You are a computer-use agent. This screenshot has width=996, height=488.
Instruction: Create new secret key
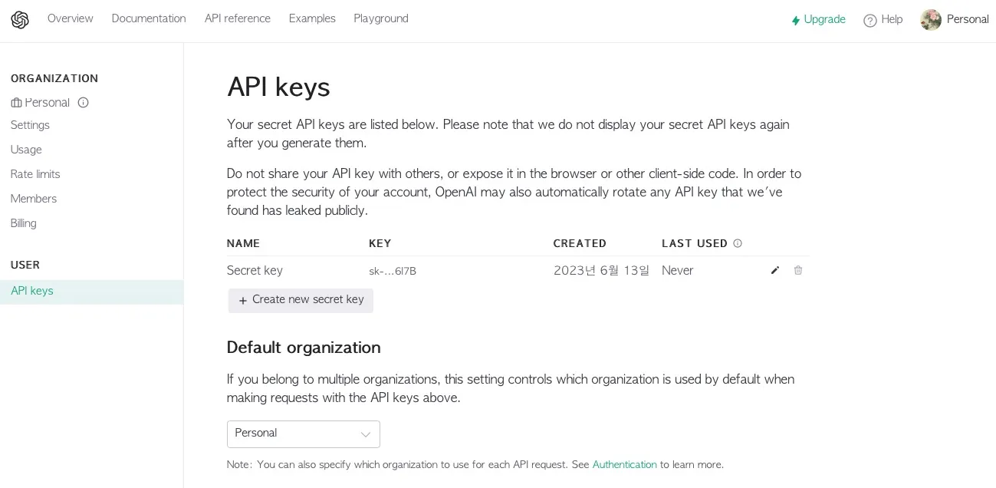pyautogui.click(x=301, y=300)
